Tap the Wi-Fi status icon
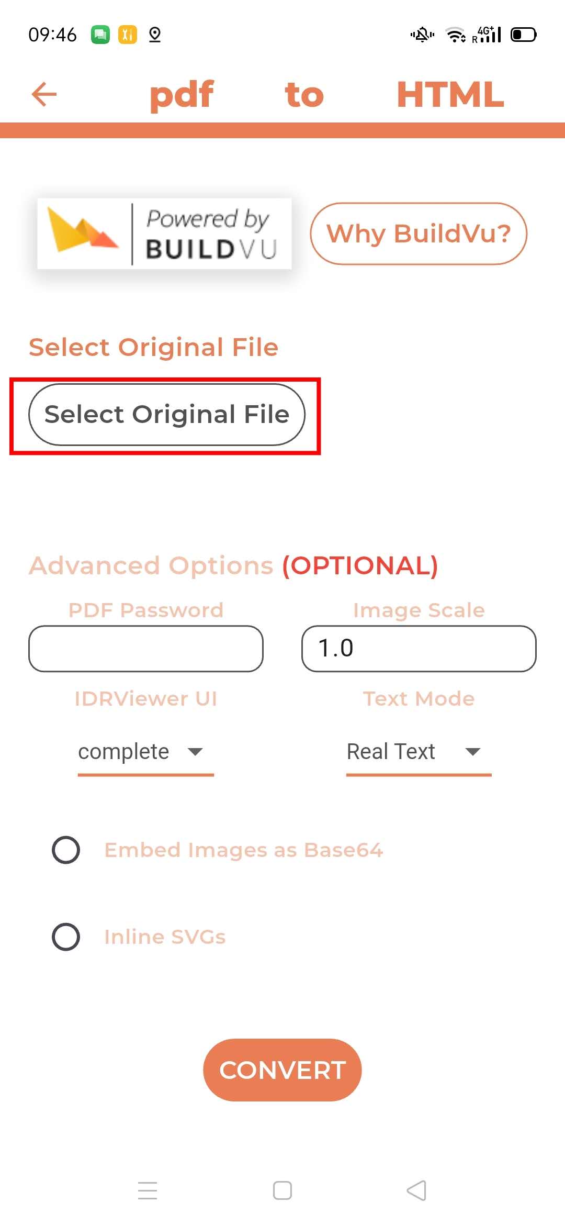565x1225 pixels. pos(455,35)
